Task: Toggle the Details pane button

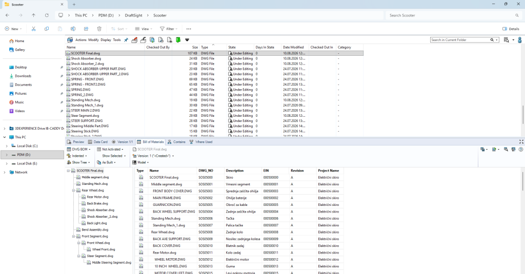Action: click(511, 29)
